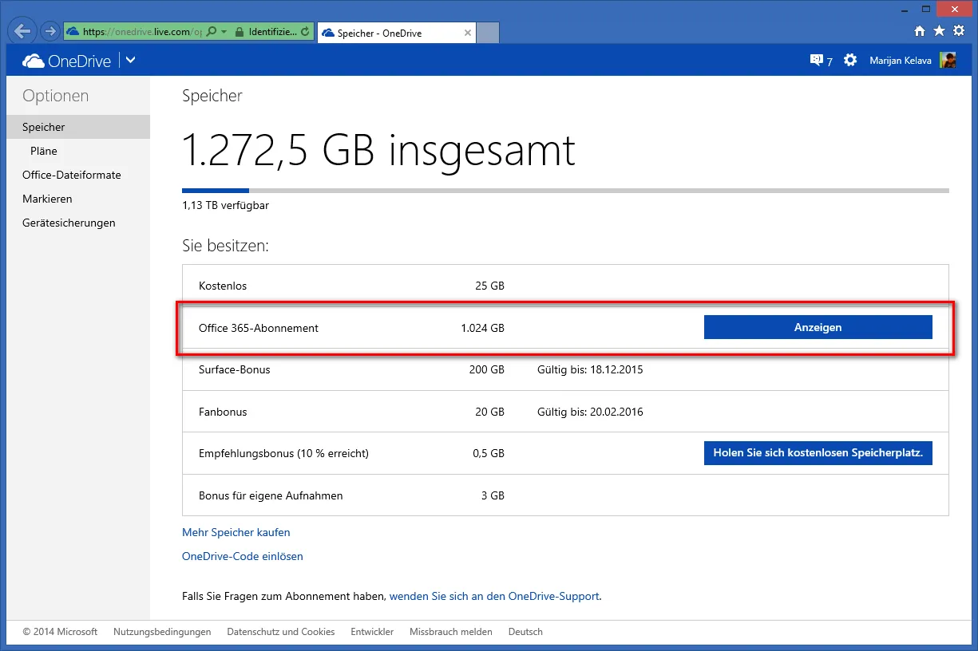
Task: Click Marijan Kelava profile picture
Action: [948, 60]
